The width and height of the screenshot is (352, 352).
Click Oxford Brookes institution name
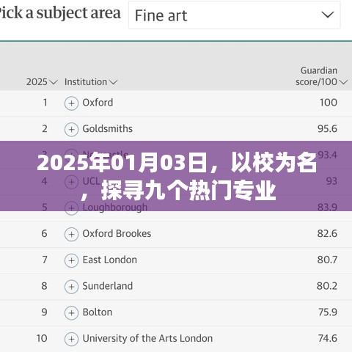click(x=117, y=233)
